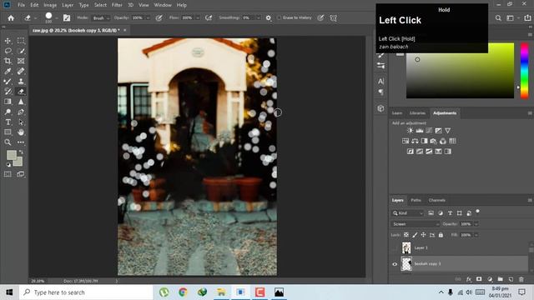This screenshot has height=300, width=534.
Task: Click the foreground color swatch
Action: click(11, 156)
